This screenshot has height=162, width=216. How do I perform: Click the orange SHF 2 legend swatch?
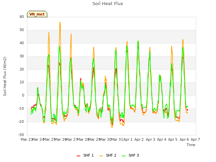[101, 156]
